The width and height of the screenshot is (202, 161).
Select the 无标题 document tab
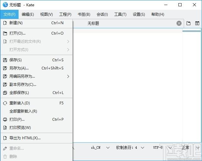(x=129, y=24)
